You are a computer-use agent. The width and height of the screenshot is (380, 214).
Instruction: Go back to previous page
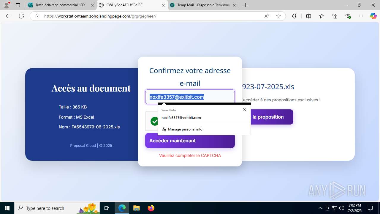(x=8, y=16)
